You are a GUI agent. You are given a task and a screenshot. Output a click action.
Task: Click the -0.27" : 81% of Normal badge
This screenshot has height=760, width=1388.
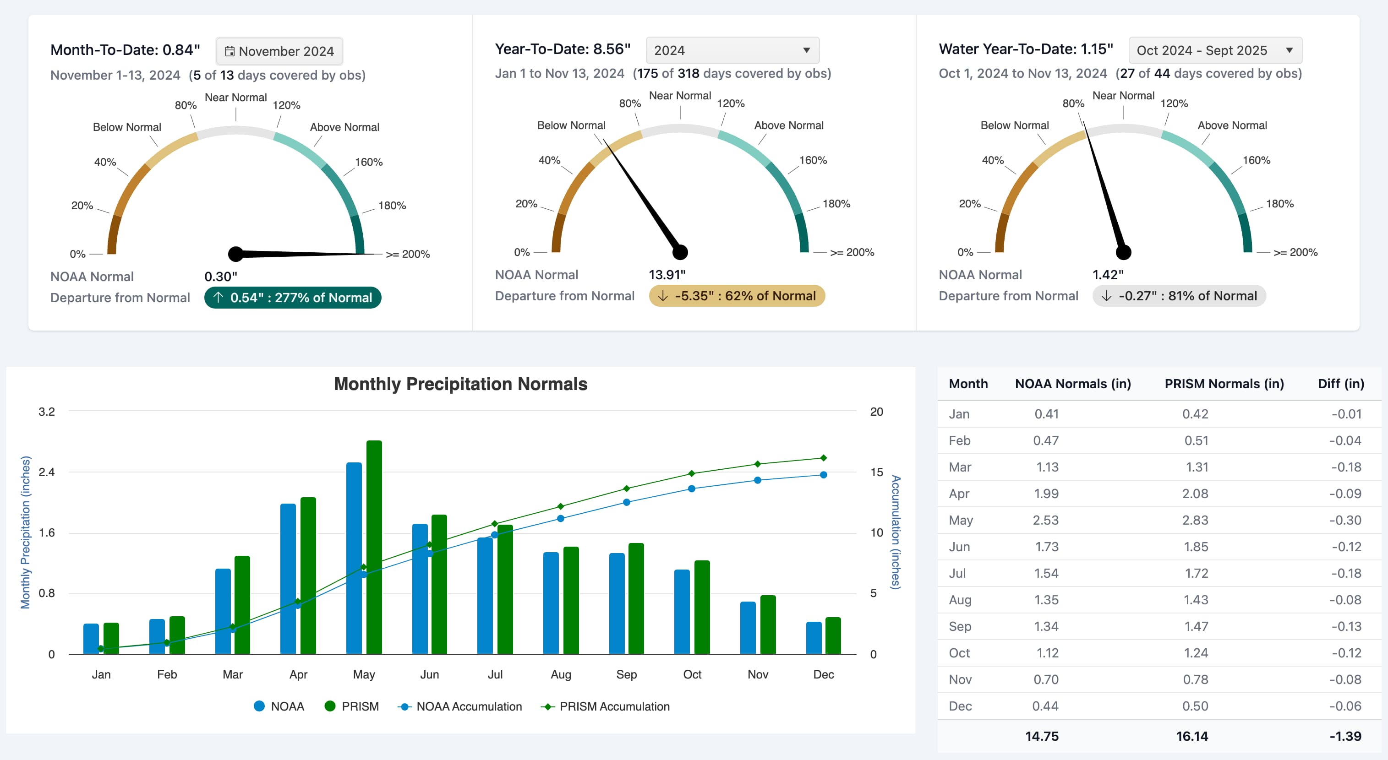click(x=1180, y=296)
